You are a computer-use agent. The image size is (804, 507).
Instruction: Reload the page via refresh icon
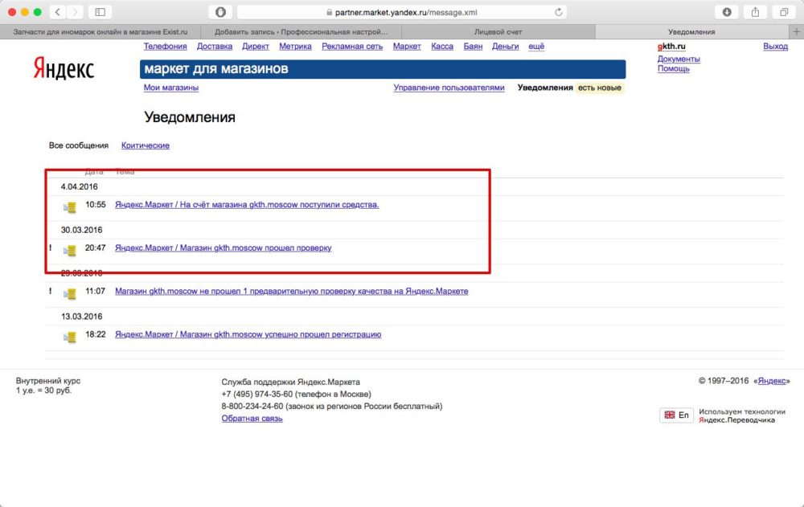(x=559, y=12)
